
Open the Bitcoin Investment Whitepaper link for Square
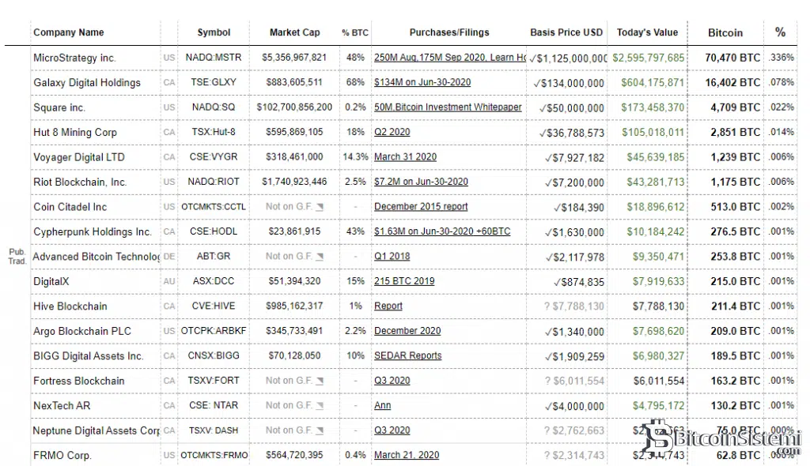click(x=448, y=107)
